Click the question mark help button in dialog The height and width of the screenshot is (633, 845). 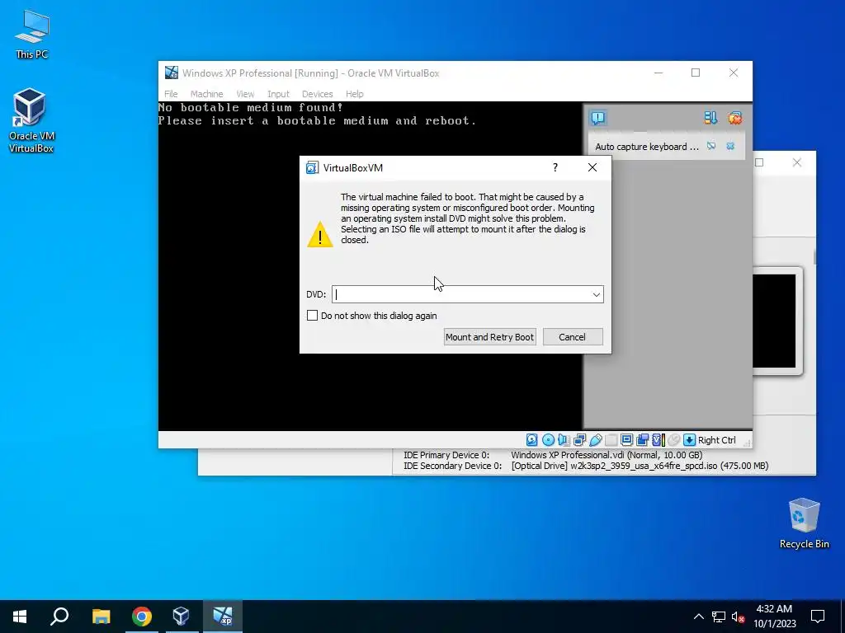pyautogui.click(x=555, y=167)
